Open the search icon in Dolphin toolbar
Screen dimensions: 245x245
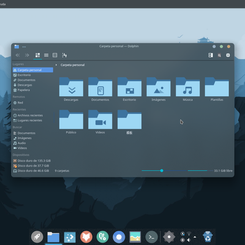pos(219,55)
